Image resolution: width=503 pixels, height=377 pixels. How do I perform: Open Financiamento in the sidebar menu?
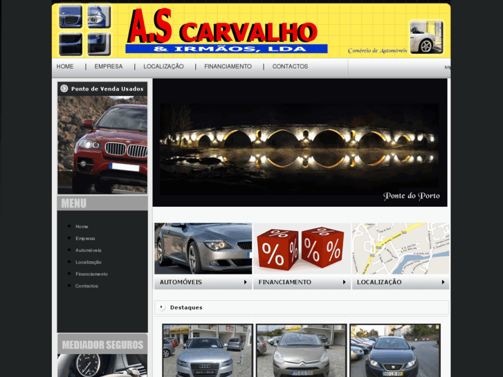[x=91, y=274]
